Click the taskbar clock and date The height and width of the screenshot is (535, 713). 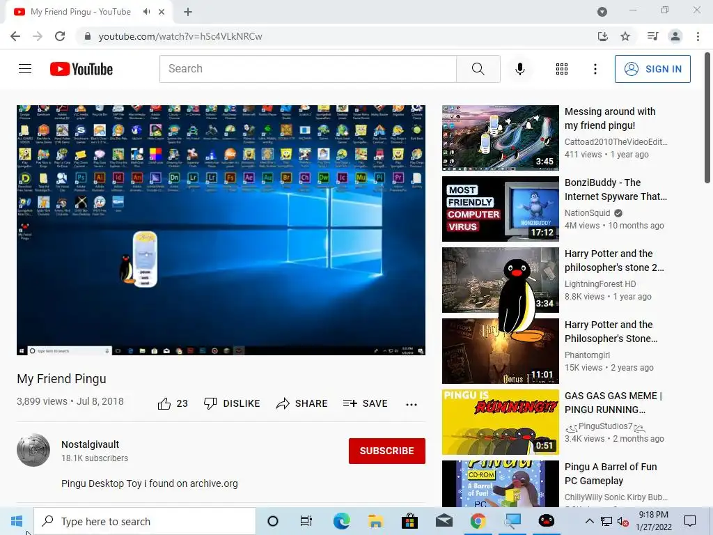tap(653, 521)
